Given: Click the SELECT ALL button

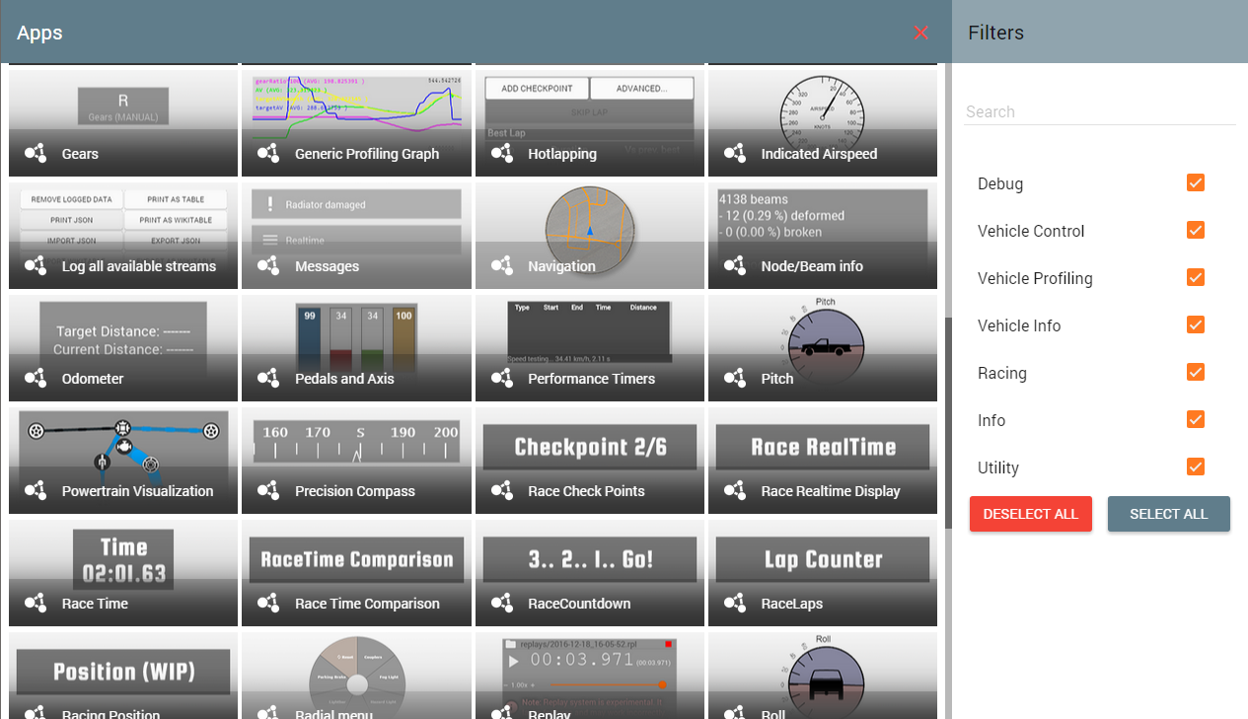Looking at the screenshot, I should tap(1169, 514).
